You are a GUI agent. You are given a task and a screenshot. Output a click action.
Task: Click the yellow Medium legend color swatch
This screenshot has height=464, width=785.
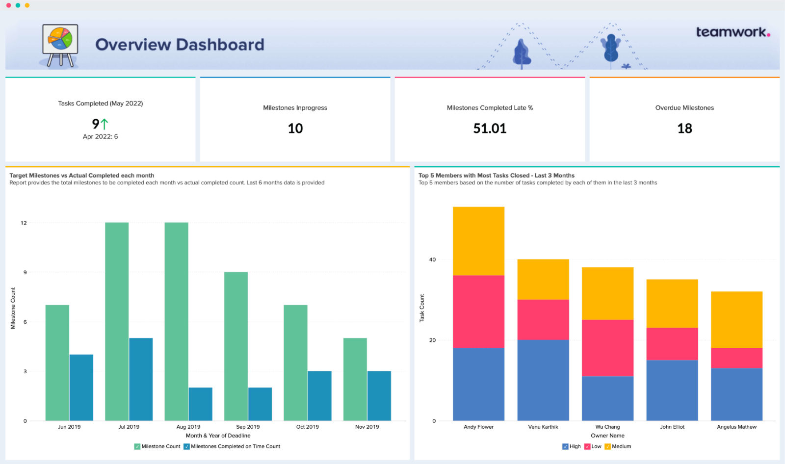point(608,446)
